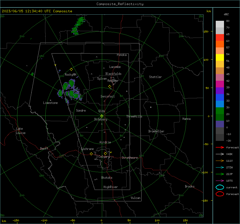Click the bright green swatch between 30 and 20
This screenshot has height=224, width=240.
coord(220,111)
